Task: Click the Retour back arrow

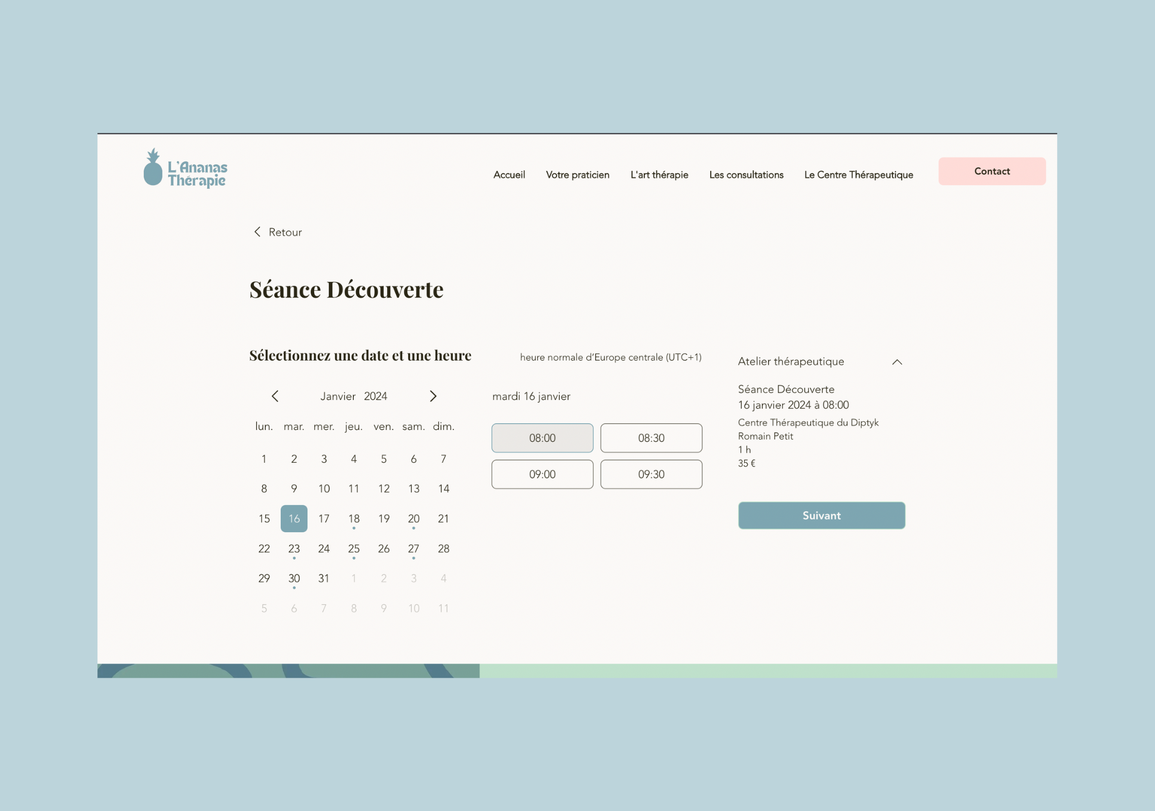Action: tap(258, 232)
